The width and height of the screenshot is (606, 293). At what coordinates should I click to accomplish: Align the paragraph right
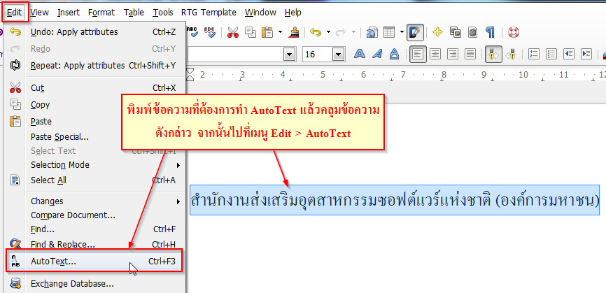453,54
